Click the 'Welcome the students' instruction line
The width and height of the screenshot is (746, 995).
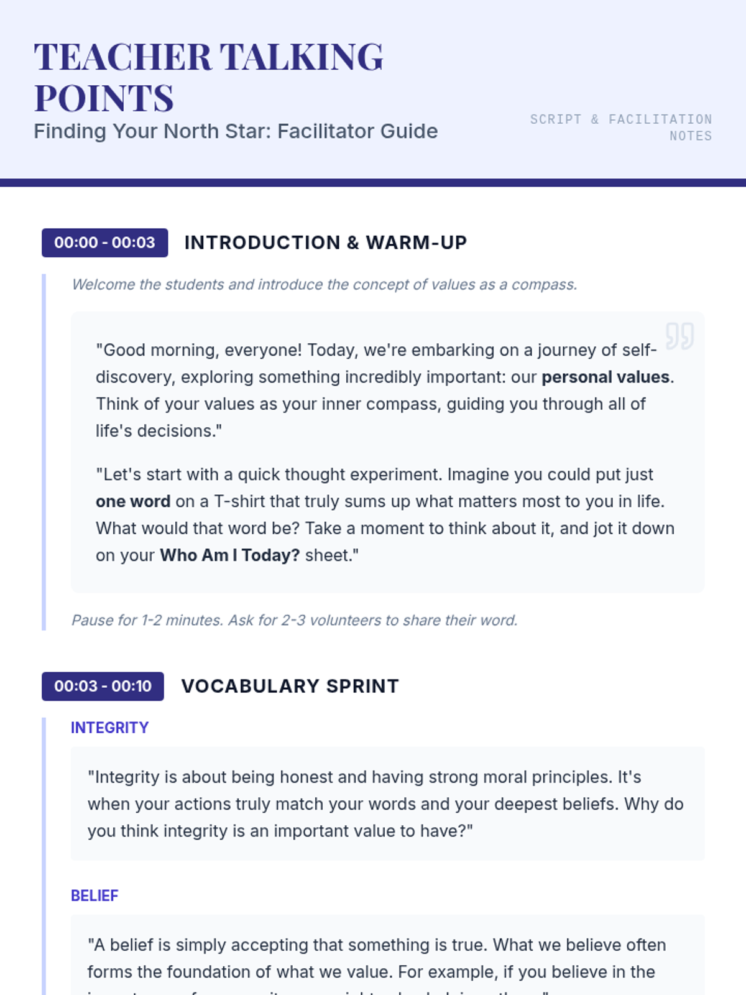[324, 284]
